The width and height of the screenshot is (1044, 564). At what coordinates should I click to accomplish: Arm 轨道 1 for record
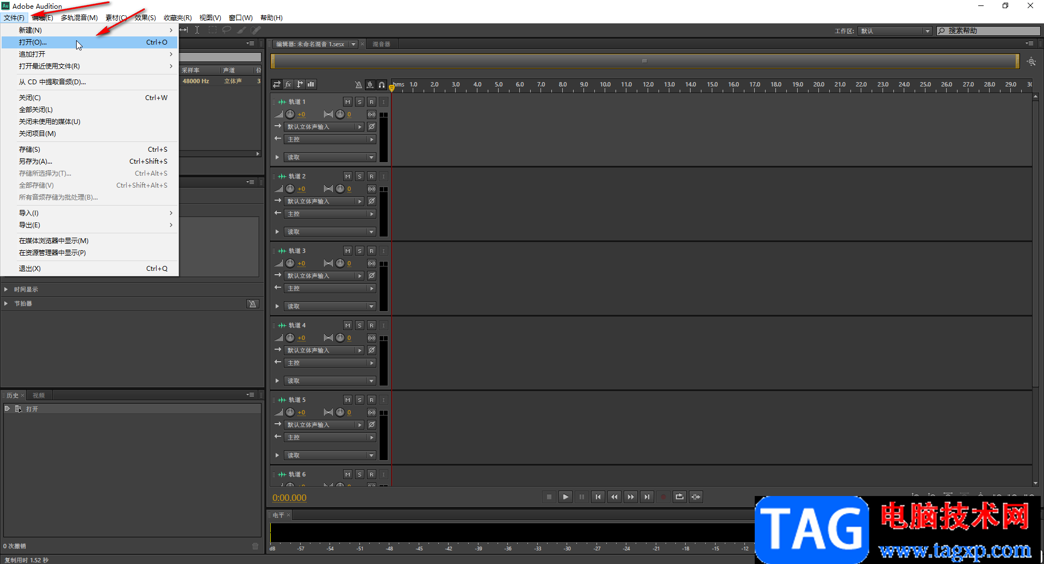[x=372, y=102]
